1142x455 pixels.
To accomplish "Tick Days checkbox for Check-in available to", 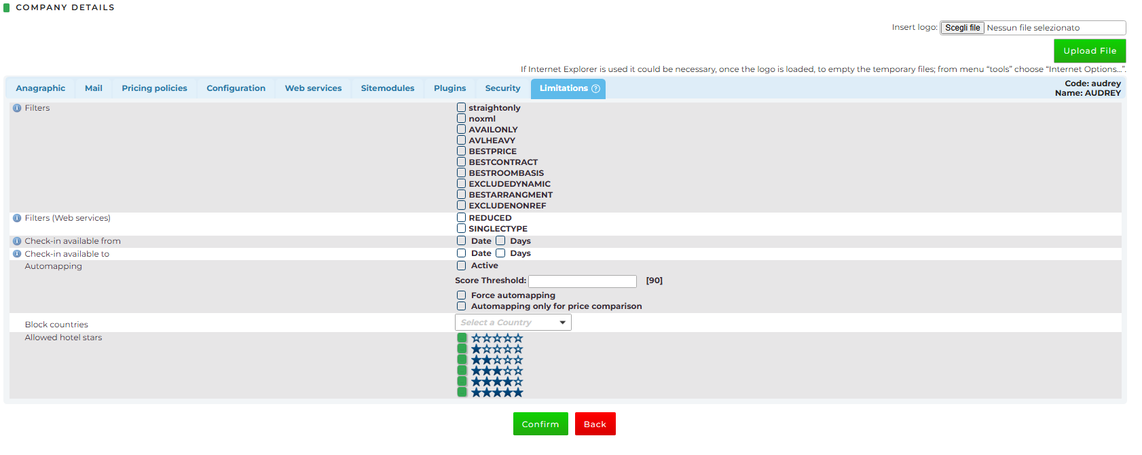I will pyautogui.click(x=500, y=253).
